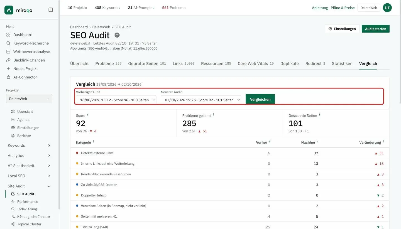Viewport: 401px width, 229px height.
Task: Switch to the Core Web Vitals tab
Action: 256,63
